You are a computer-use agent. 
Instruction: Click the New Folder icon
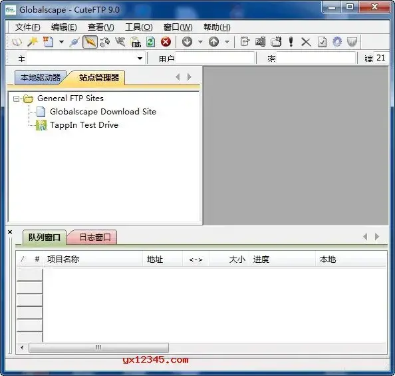pyautogui.click(x=276, y=42)
